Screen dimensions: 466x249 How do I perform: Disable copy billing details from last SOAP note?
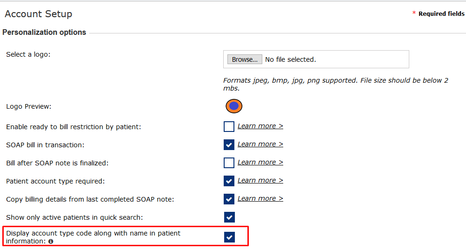point(229,199)
